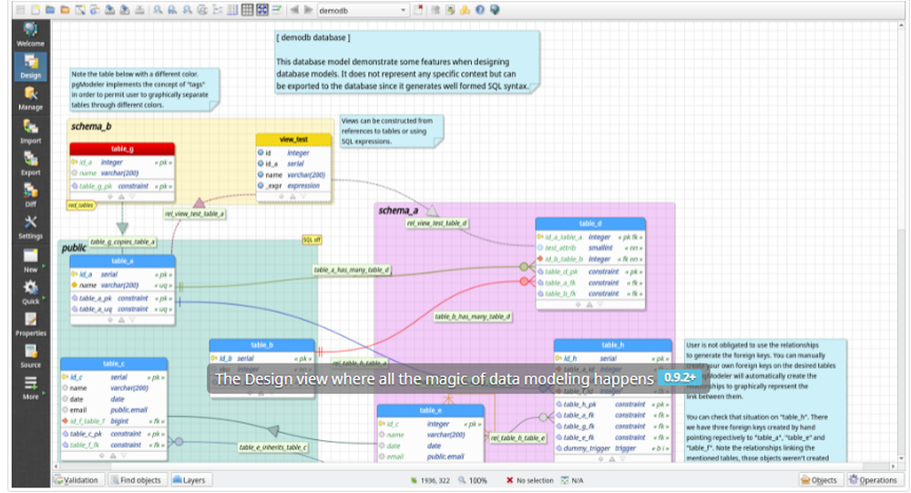Click the 100% zoom status indicator
Image resolution: width=911 pixels, height=493 pixels.
[x=472, y=481]
